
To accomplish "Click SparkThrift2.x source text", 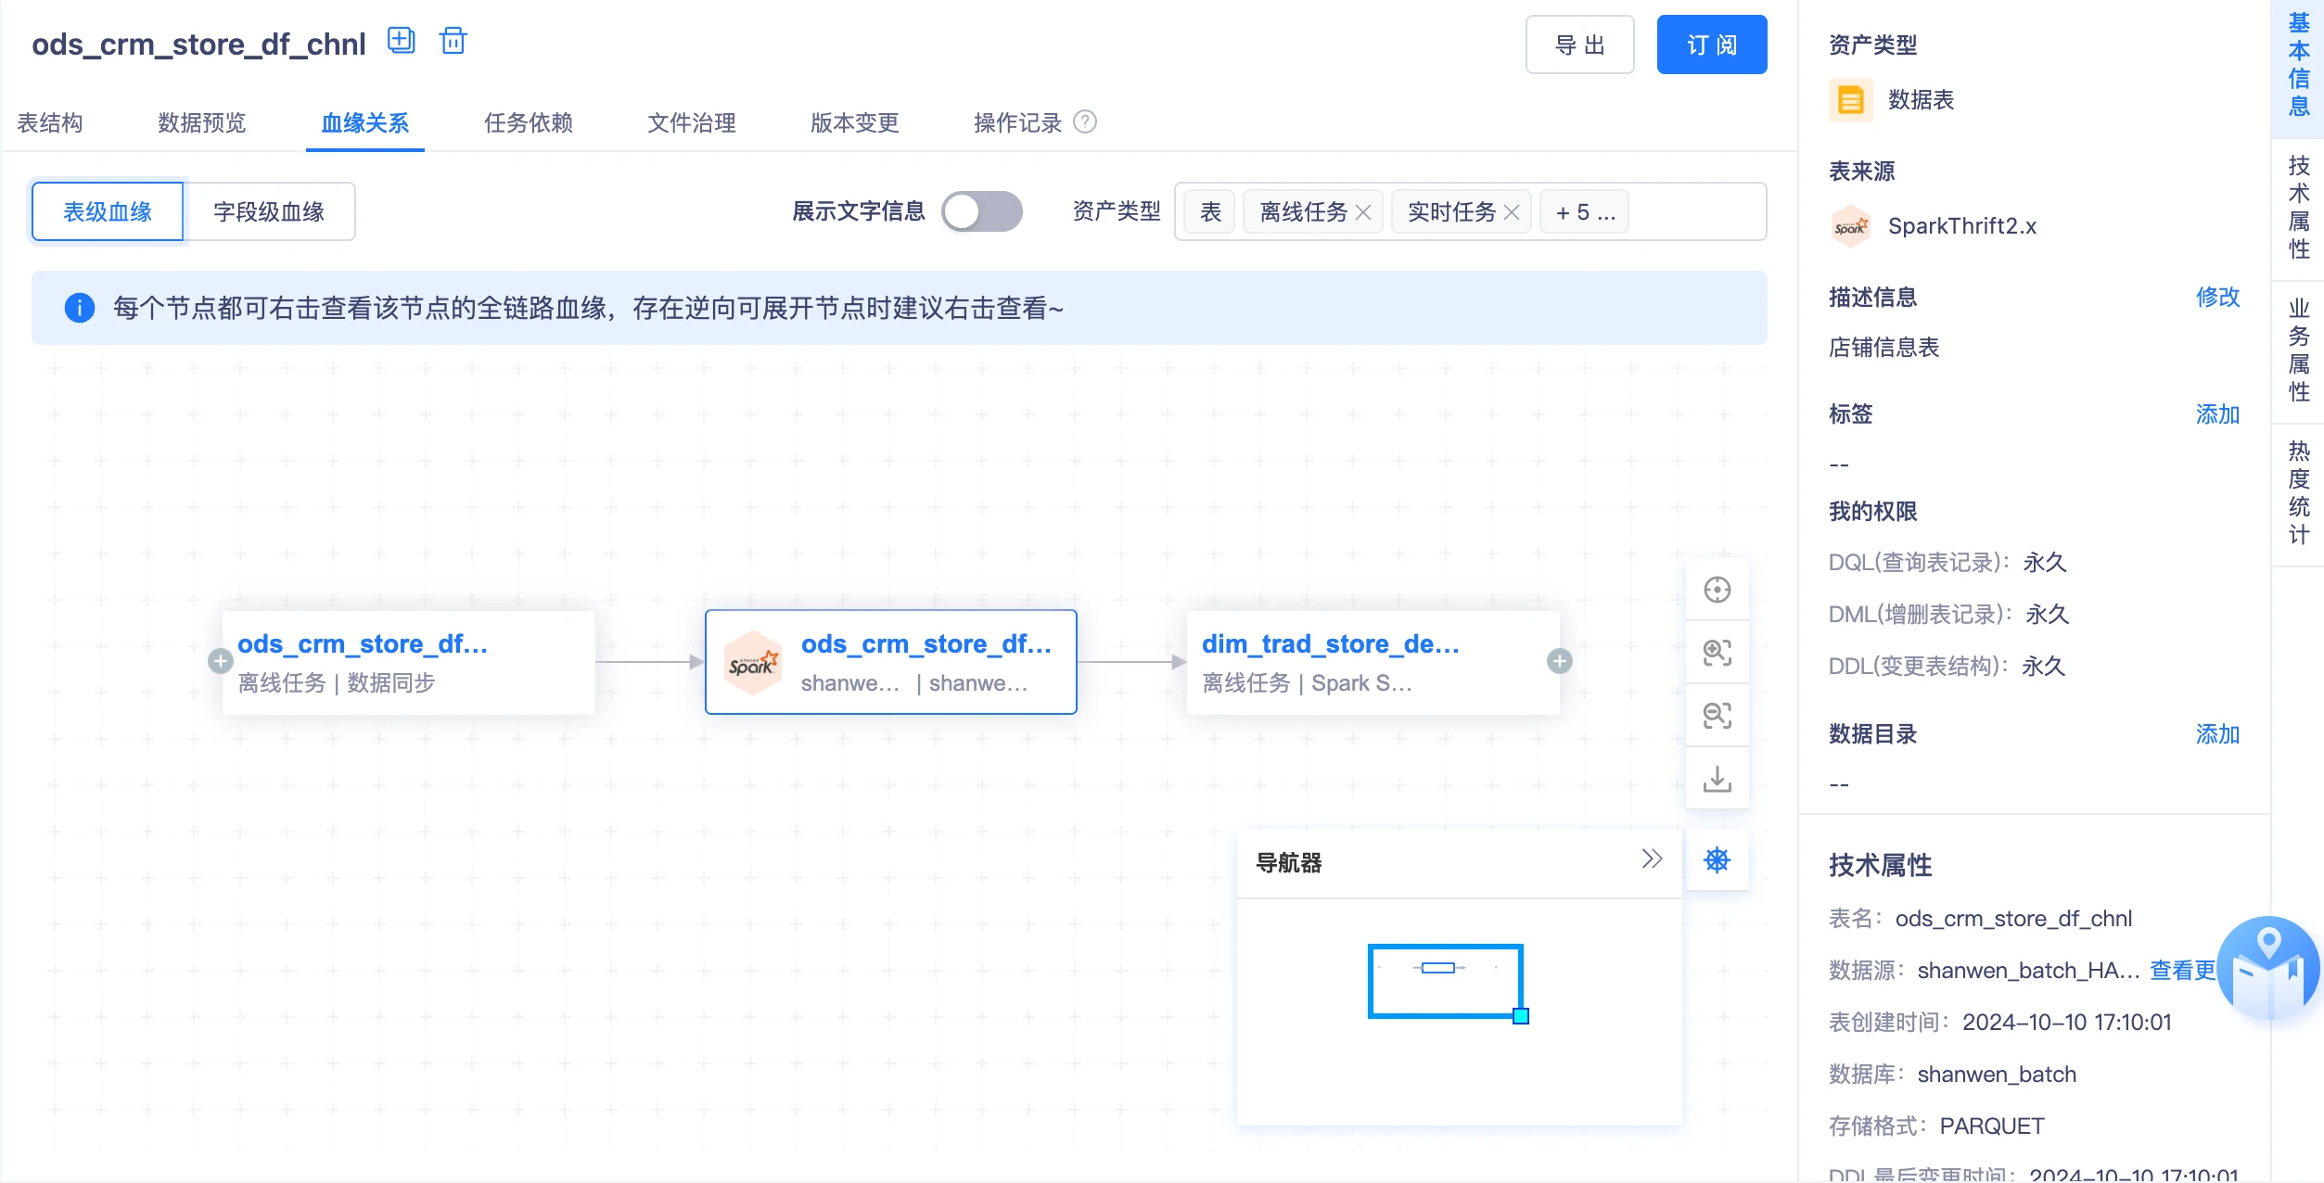I will tap(1962, 225).
